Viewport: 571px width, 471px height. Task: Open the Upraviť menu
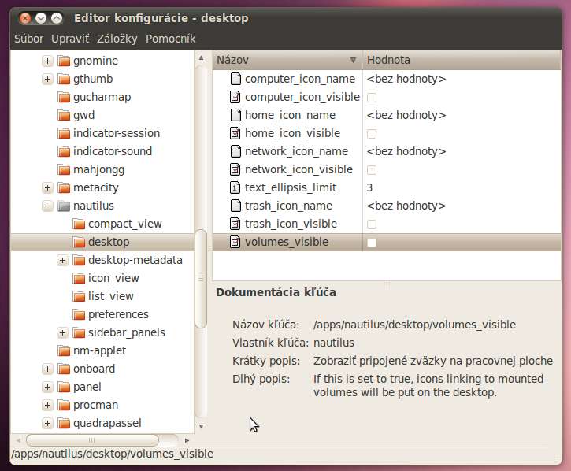coord(70,39)
